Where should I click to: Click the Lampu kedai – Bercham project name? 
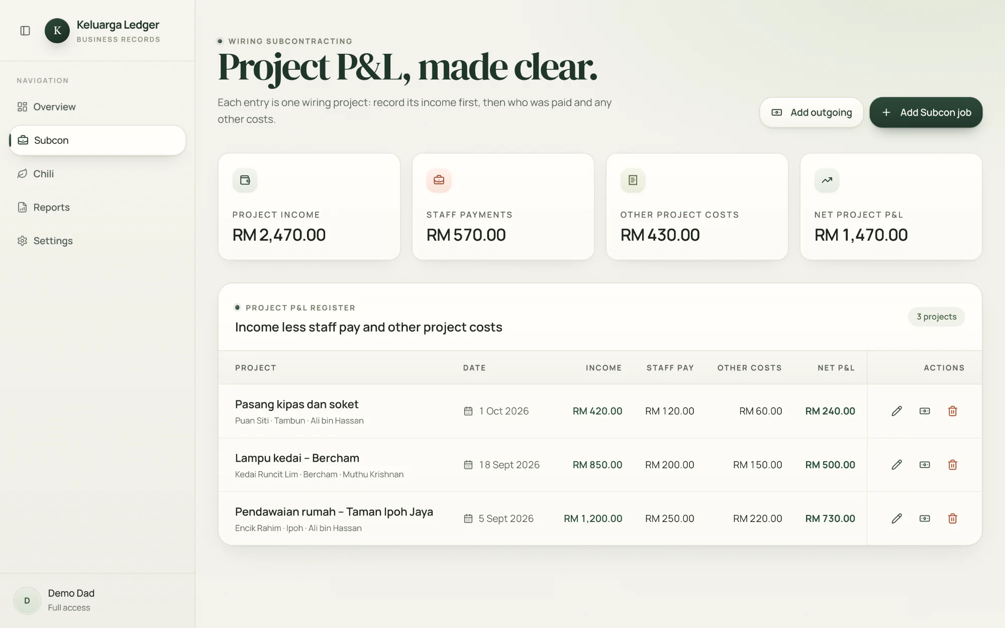click(297, 458)
